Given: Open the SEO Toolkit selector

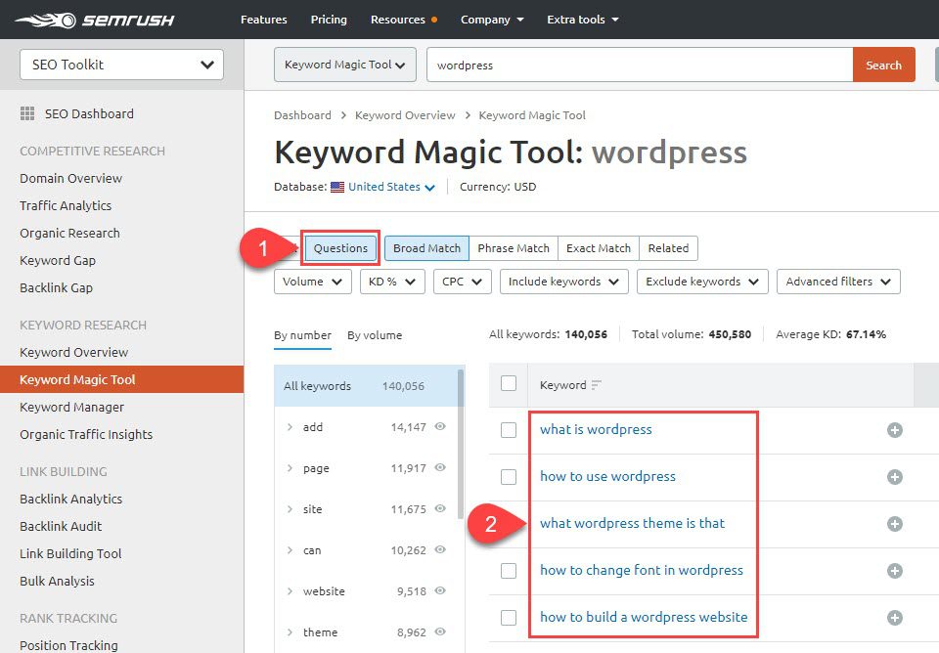Looking at the screenshot, I should click(120, 64).
